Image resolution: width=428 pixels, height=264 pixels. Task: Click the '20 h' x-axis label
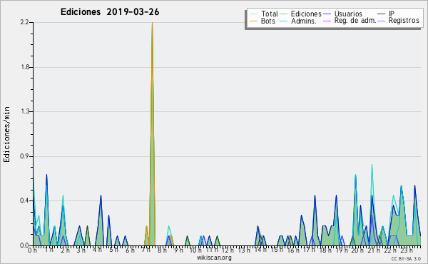click(x=357, y=250)
